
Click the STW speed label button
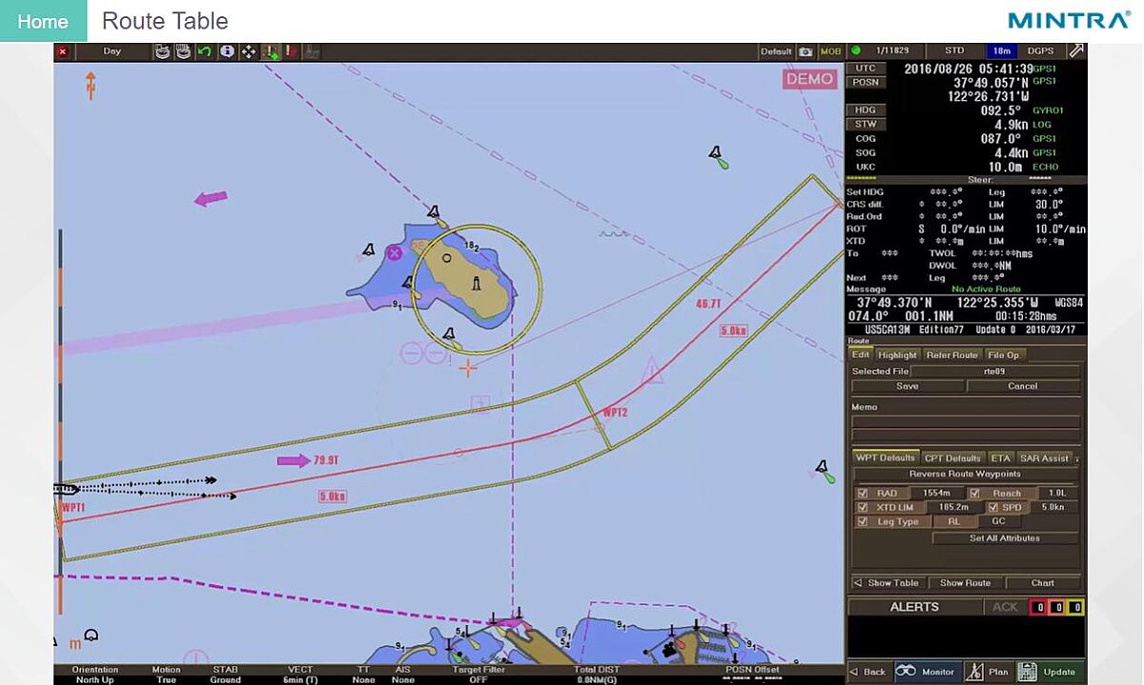(866, 125)
